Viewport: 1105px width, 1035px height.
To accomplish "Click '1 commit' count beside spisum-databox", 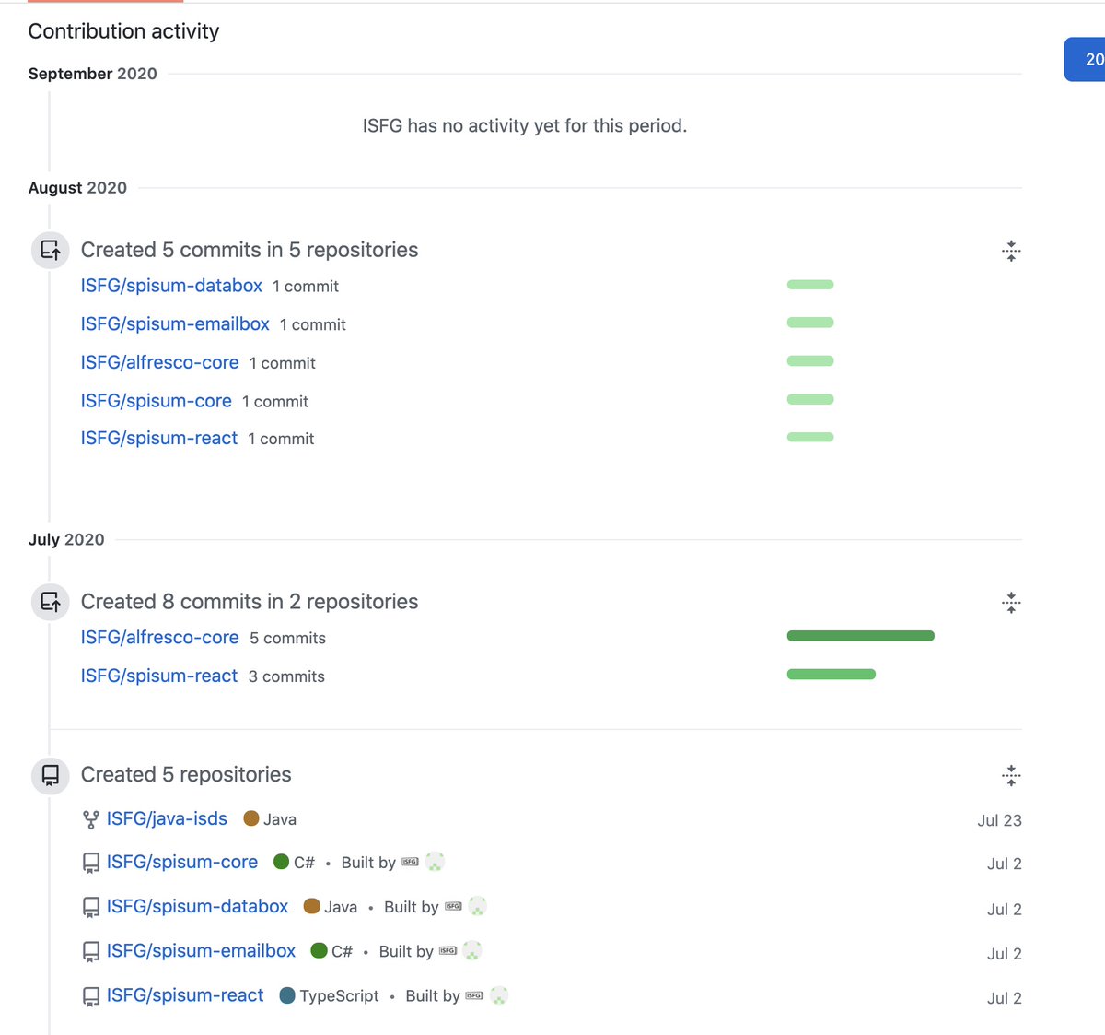I will 306,287.
